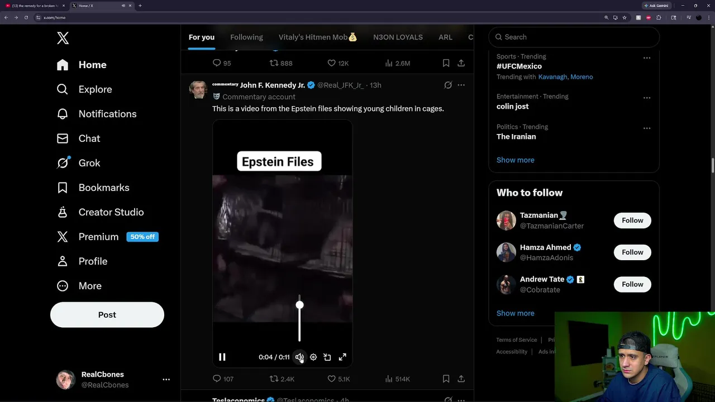The height and width of the screenshot is (402, 715).
Task: Mute the video using speaker icon
Action: tap(299, 357)
